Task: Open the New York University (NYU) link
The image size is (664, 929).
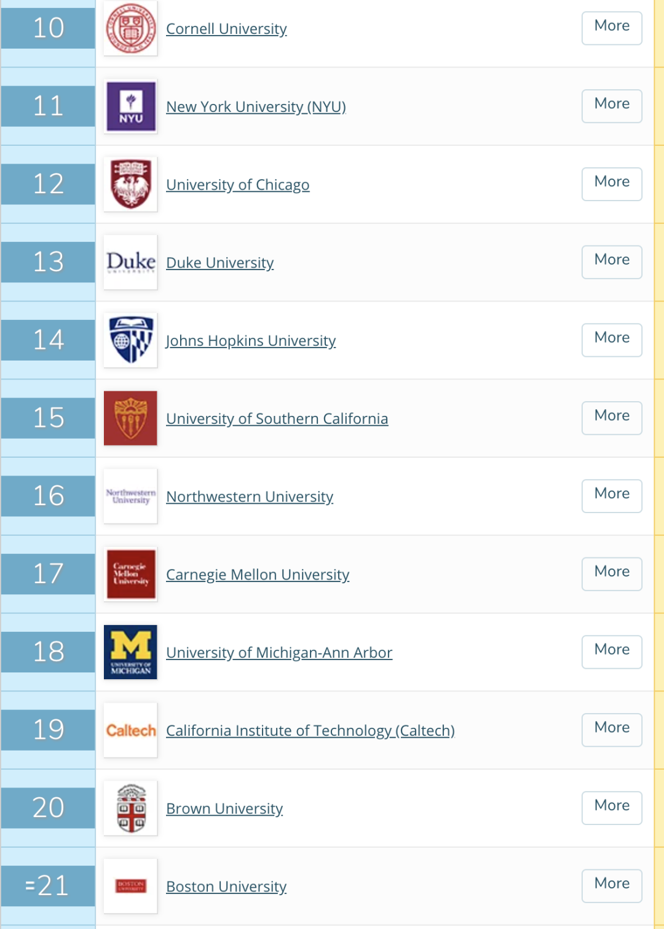Action: pos(256,107)
